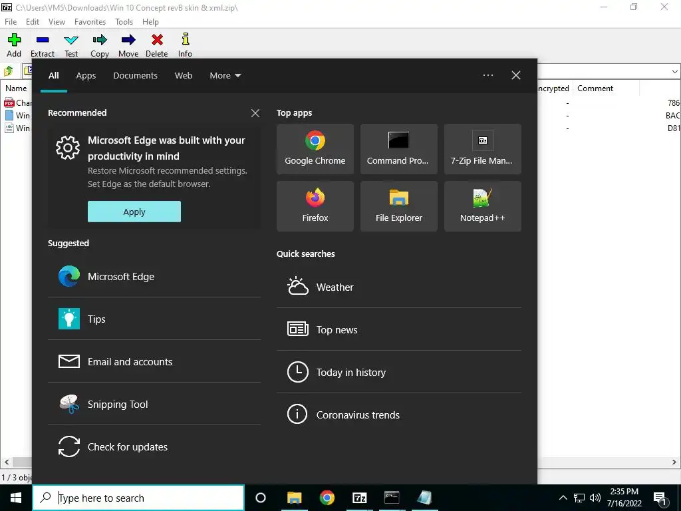Screen dimensions: 681x511
Task: Open Google Chrome from Top apps
Action: tap(315, 149)
